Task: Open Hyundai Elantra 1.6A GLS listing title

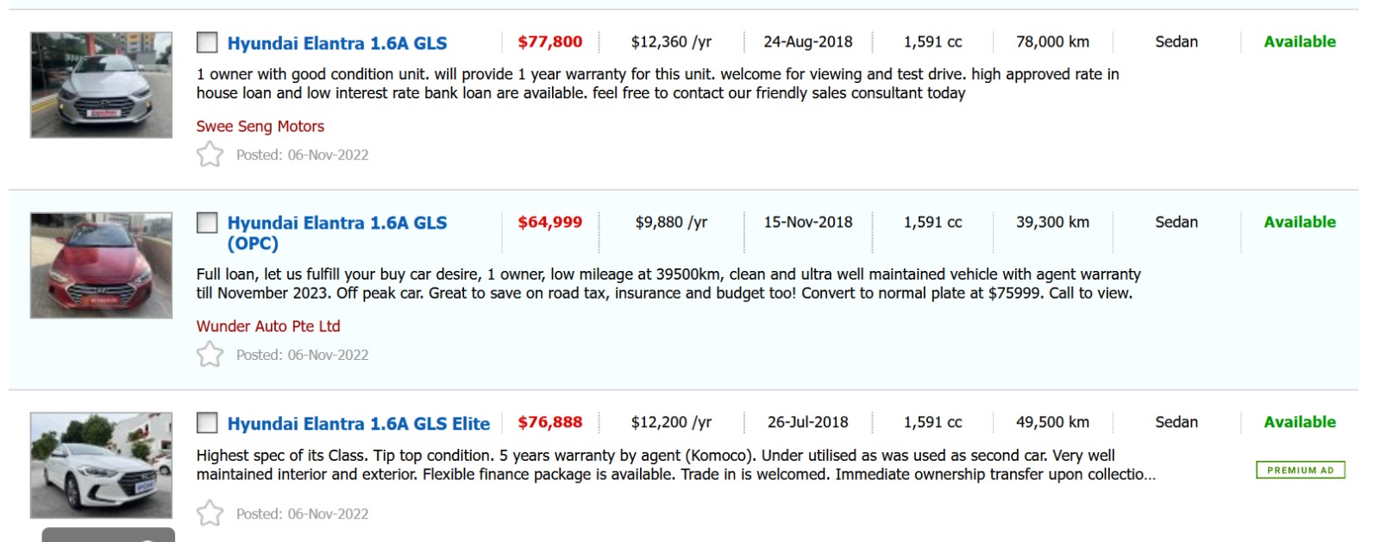Action: pyautogui.click(x=337, y=43)
